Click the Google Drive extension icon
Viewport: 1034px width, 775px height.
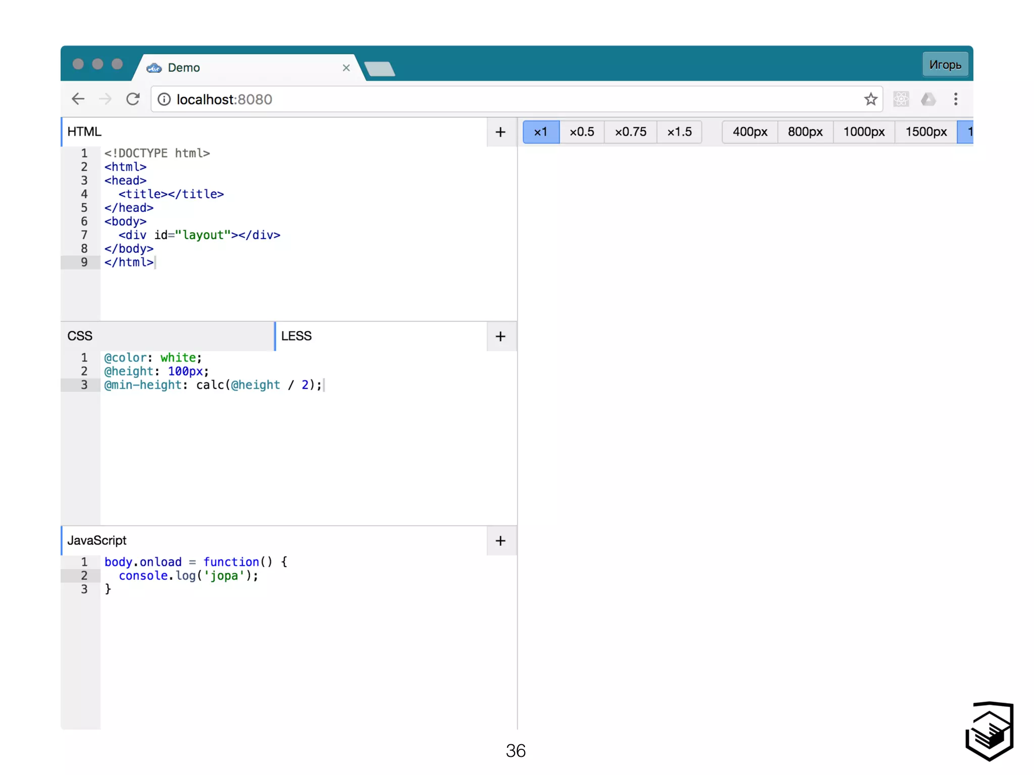click(928, 99)
